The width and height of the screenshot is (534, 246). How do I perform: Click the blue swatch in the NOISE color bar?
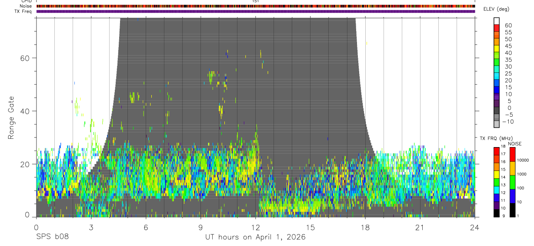[x=512, y=196]
